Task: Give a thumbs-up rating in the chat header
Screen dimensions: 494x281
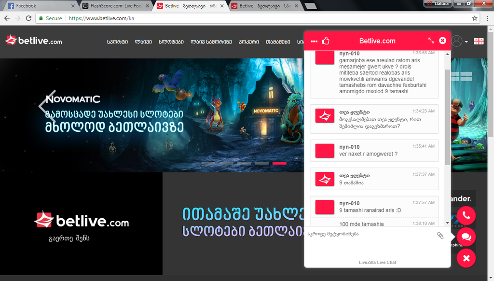Action: click(326, 41)
